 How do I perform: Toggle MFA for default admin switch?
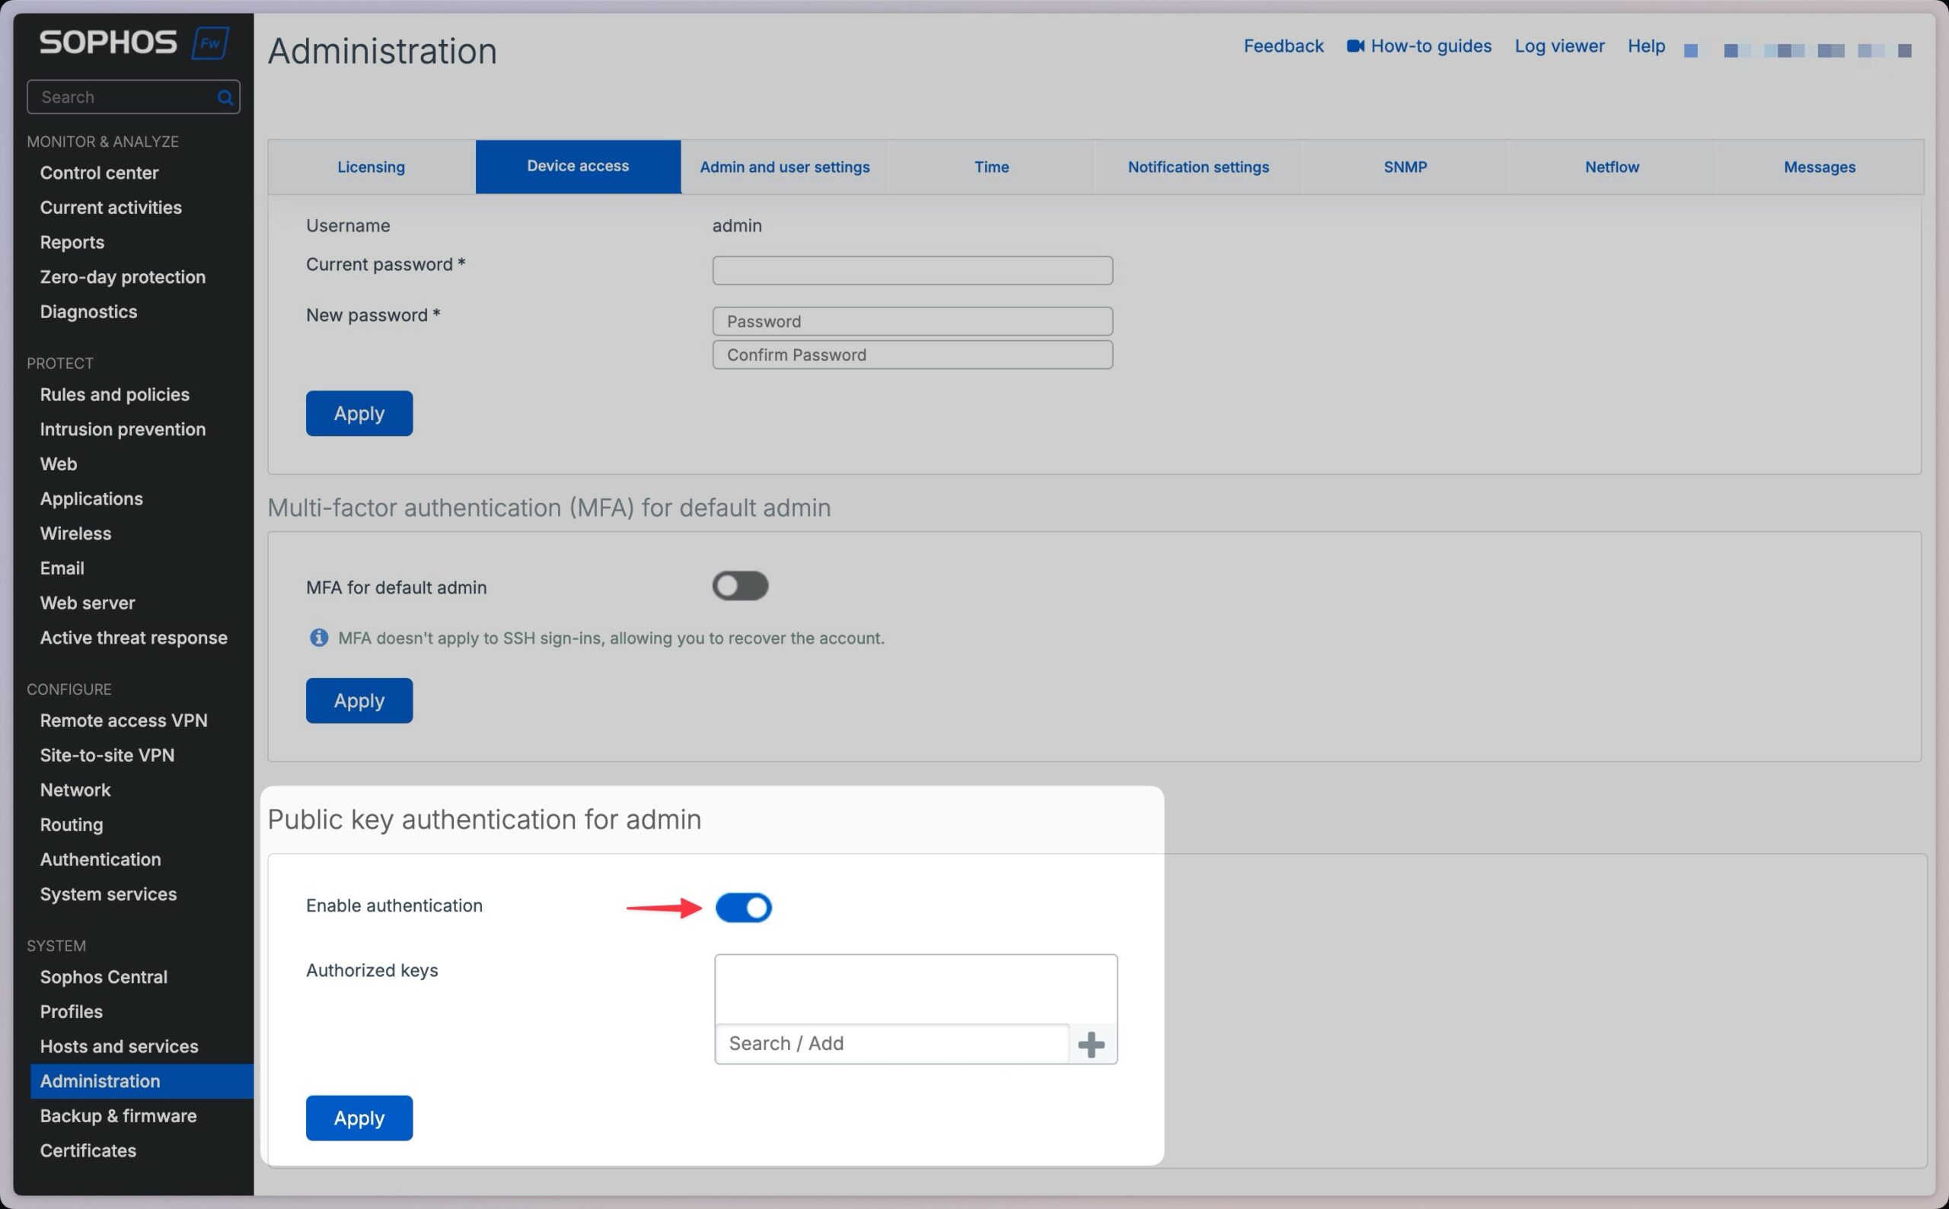click(740, 586)
